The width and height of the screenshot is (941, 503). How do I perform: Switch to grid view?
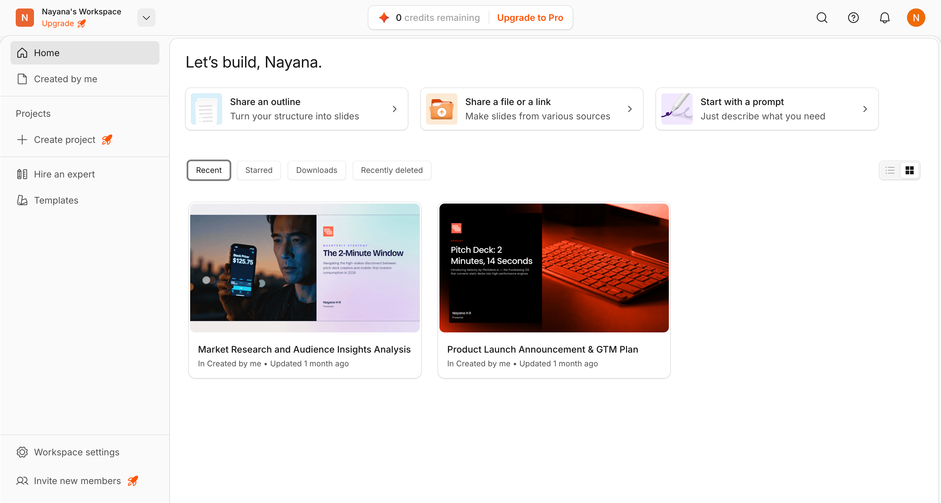910,170
